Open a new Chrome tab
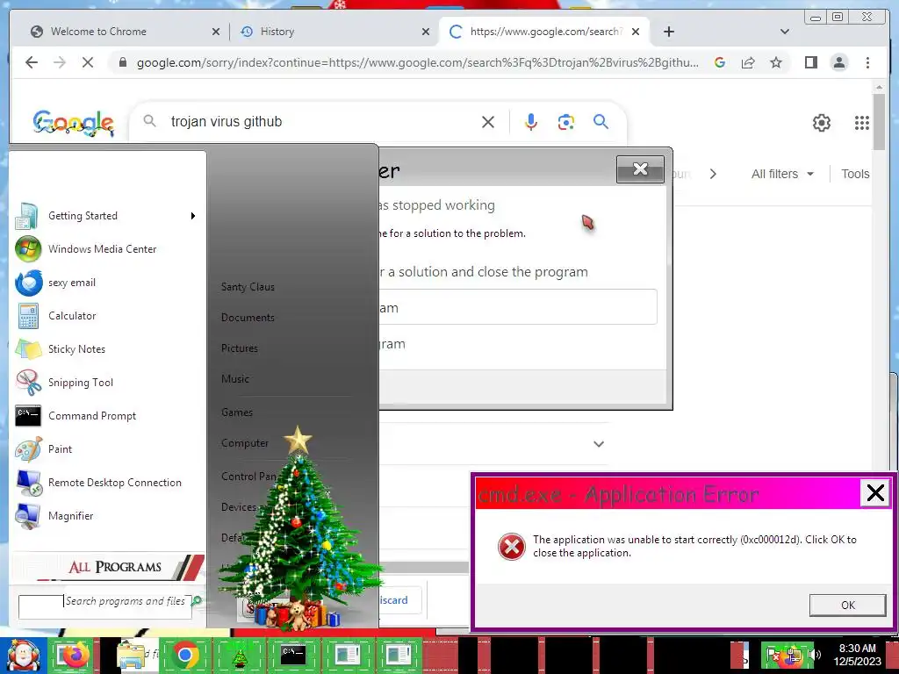 (668, 32)
